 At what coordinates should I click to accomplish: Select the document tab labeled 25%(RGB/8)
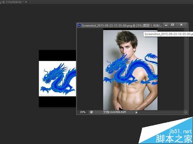12,2
